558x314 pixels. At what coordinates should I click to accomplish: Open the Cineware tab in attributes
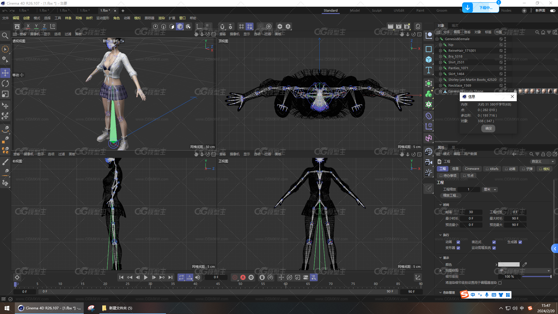(472, 169)
